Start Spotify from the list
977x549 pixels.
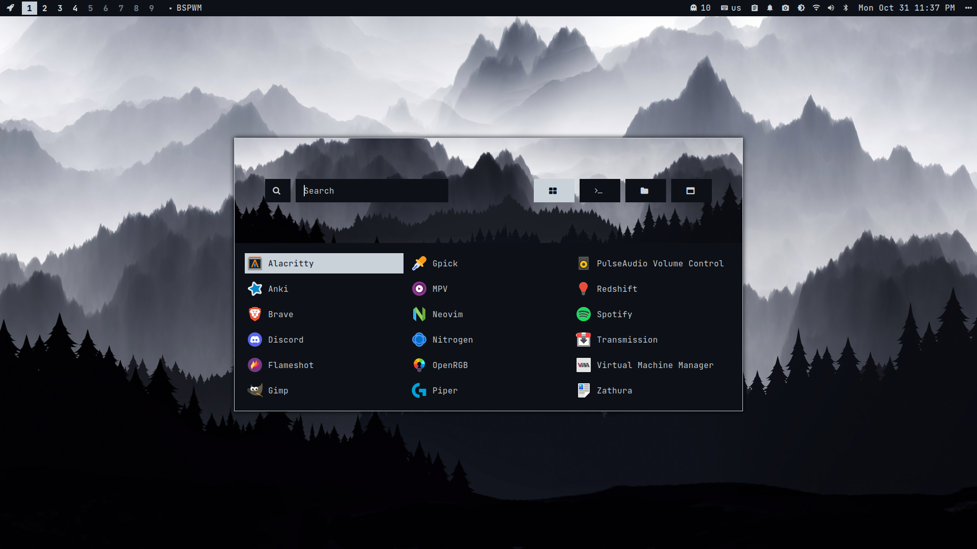click(x=614, y=314)
